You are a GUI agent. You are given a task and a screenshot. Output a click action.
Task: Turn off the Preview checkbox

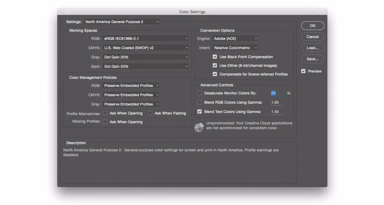coord(303,71)
